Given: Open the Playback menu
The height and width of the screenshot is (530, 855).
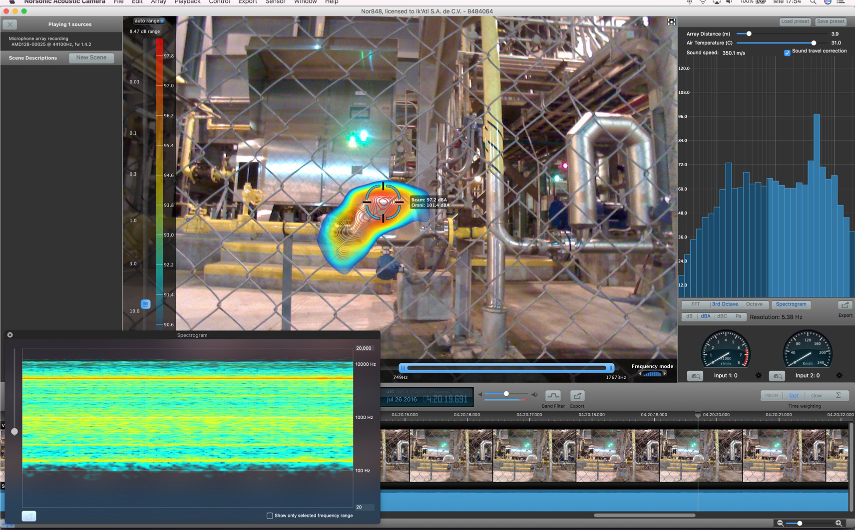Looking at the screenshot, I should [187, 2].
